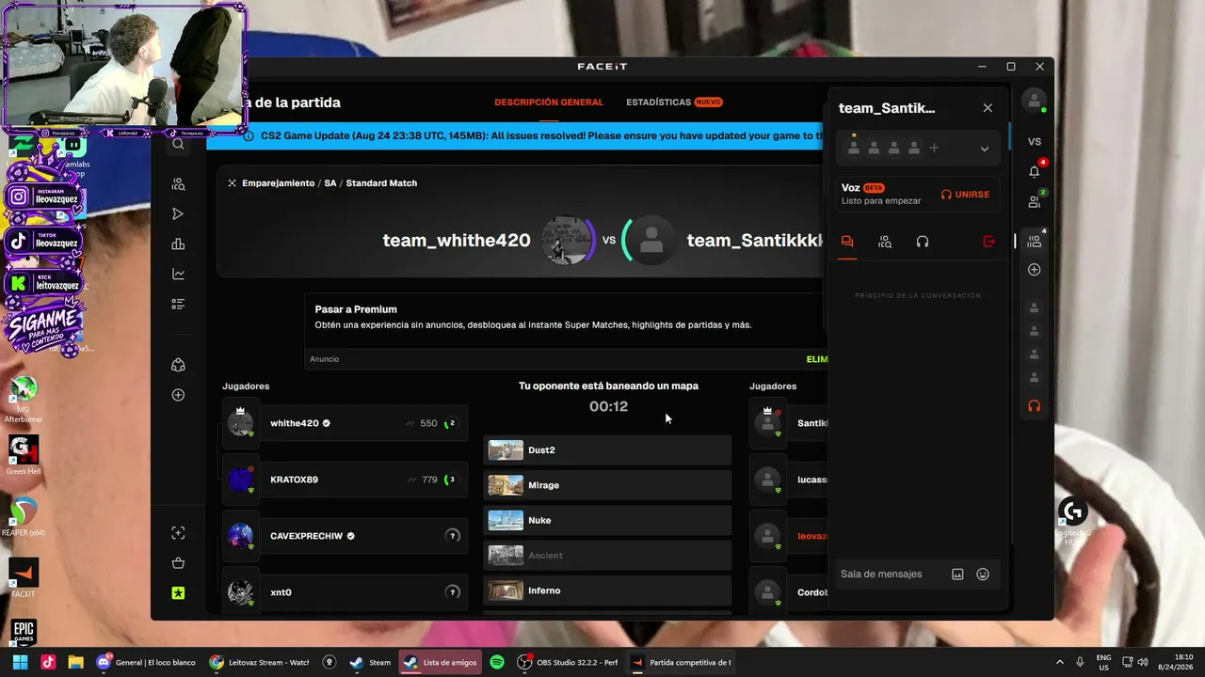The height and width of the screenshot is (677, 1205).
Task: Click the capture frame icon in left sidebar
Action: tap(178, 533)
